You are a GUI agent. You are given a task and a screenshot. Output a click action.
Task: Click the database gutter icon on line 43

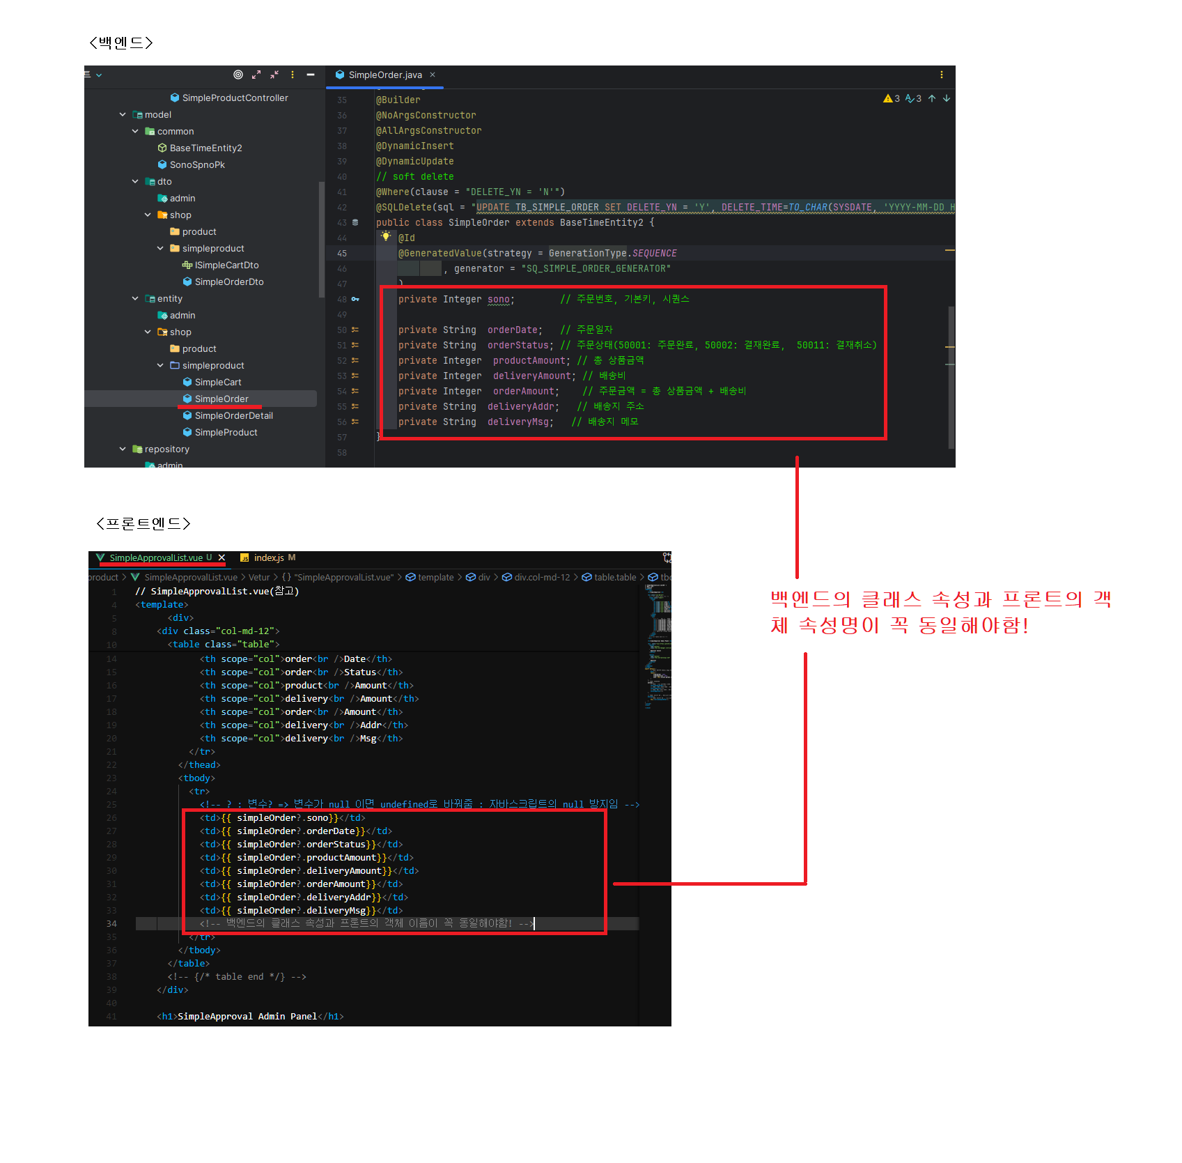tap(355, 222)
